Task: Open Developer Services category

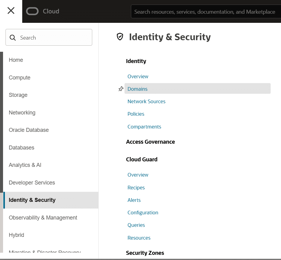Action: [32, 183]
